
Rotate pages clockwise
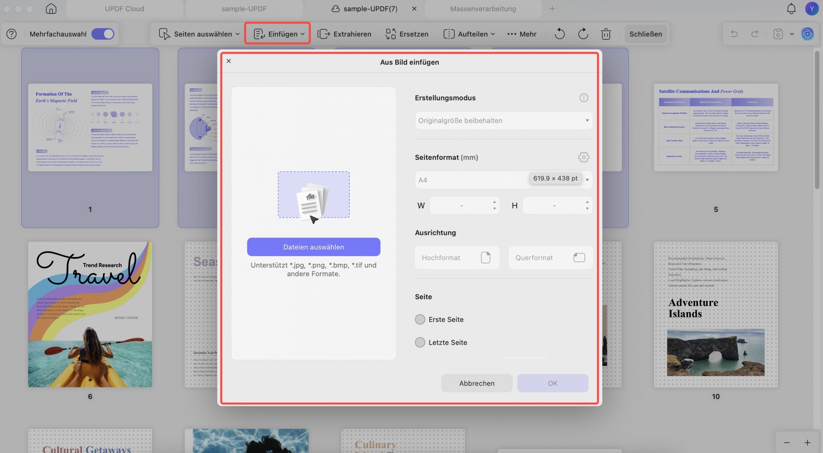[x=583, y=34]
